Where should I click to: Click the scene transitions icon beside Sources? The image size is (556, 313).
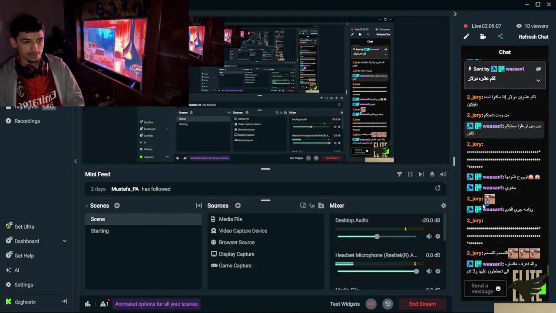[x=199, y=206]
